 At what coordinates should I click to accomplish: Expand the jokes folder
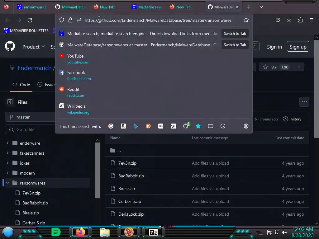[x=7, y=163]
